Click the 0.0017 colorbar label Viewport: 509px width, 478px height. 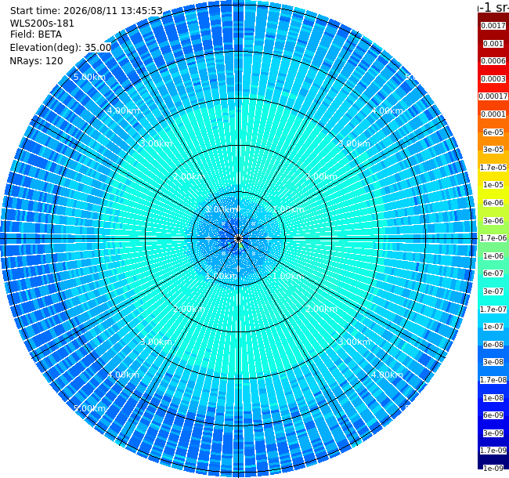(x=493, y=26)
